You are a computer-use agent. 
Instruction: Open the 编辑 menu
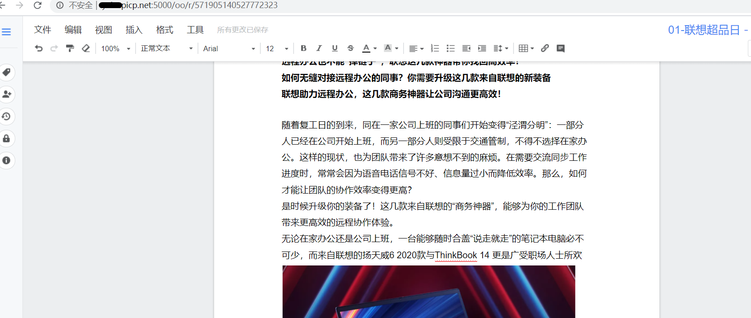[73, 30]
